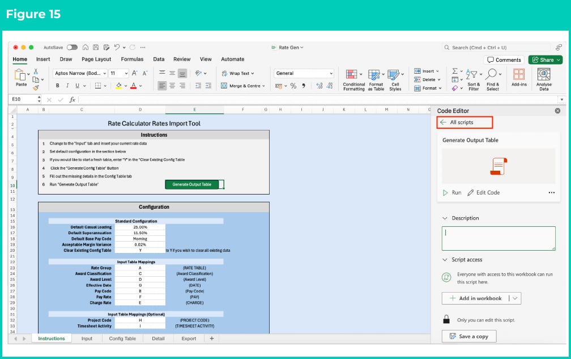Click the Home icon in title bar

point(85,48)
